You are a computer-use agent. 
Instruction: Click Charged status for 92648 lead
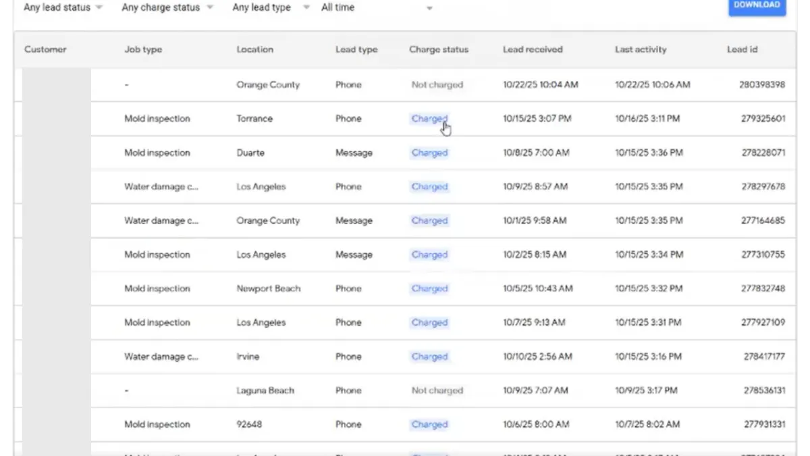point(429,424)
